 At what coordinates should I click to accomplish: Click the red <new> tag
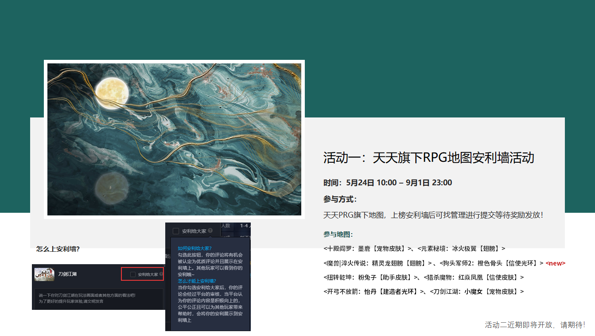point(556,263)
